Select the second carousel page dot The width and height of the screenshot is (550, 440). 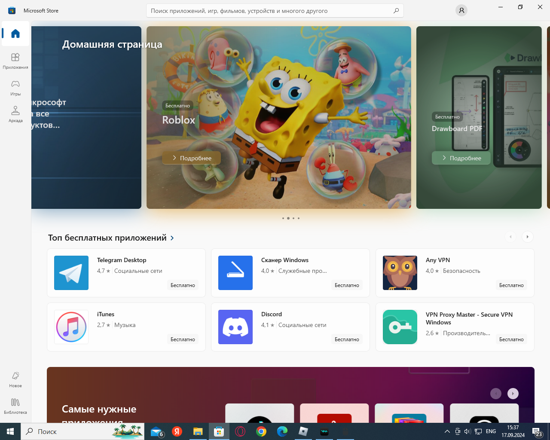pyautogui.click(x=288, y=218)
